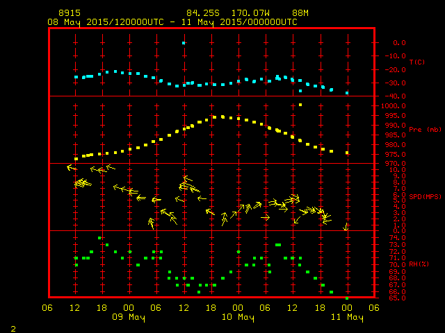
Task: Click the outlier cyan temperature point at 0.0
Action: pos(184,43)
